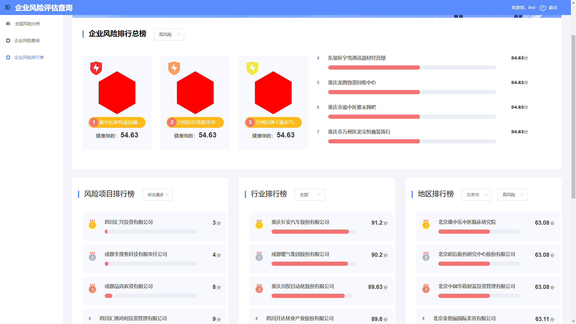Click the page vertical scrollbar thumb
Image resolution: width=576 pixels, height=324 pixels.
(573, 116)
